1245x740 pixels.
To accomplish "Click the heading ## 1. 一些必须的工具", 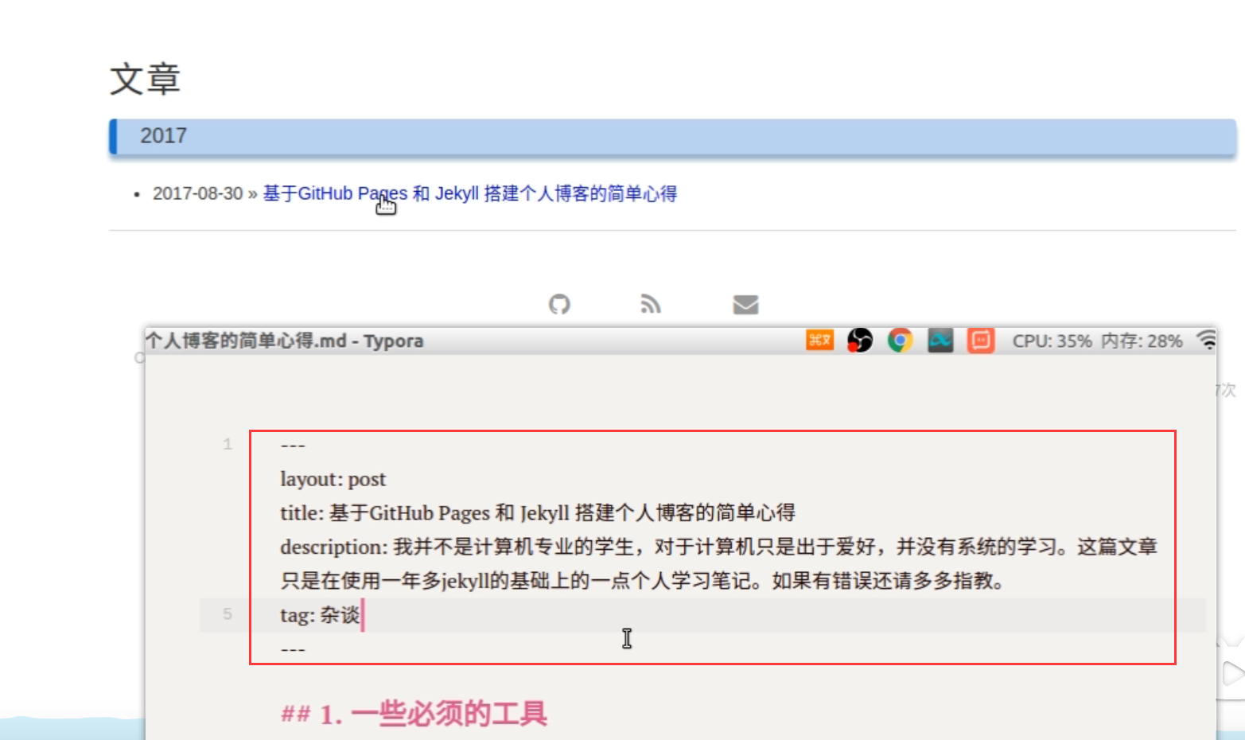I will 414,714.
